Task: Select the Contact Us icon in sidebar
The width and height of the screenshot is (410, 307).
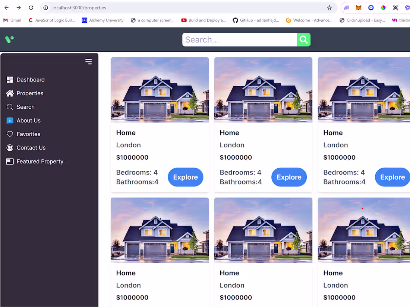Action: tap(9, 148)
